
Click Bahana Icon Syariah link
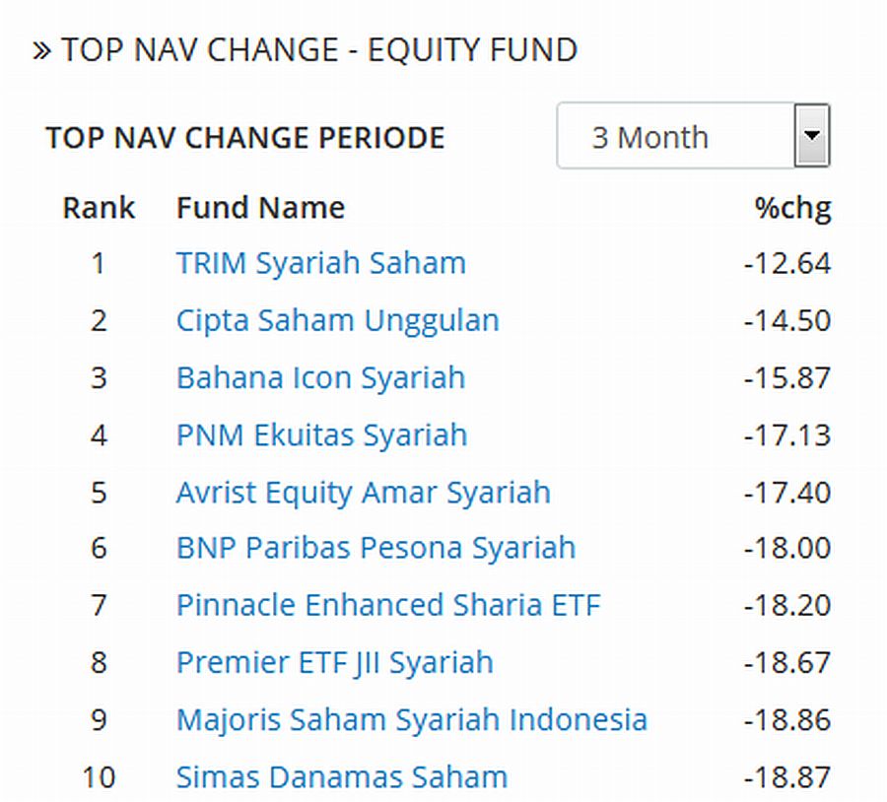320,377
